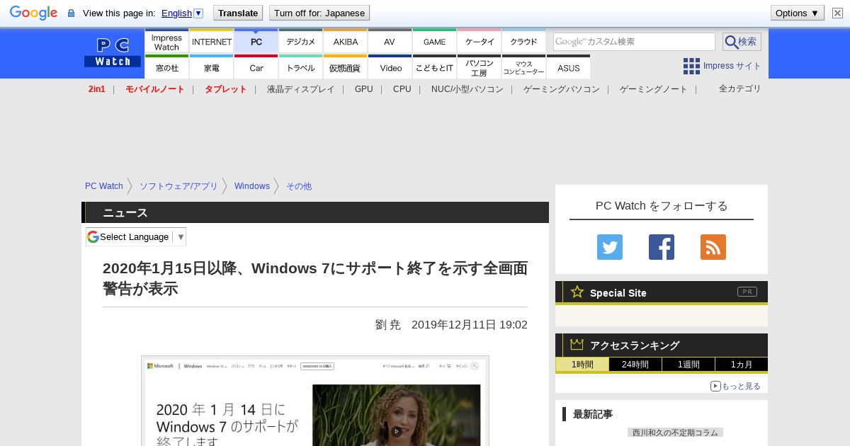Click the lock icon in translate bar
Viewport: 850px width, 446px height.
pos(71,13)
